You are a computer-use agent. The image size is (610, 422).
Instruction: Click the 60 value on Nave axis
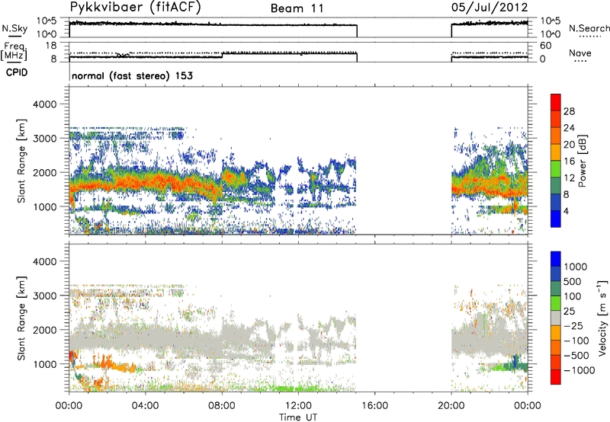545,46
